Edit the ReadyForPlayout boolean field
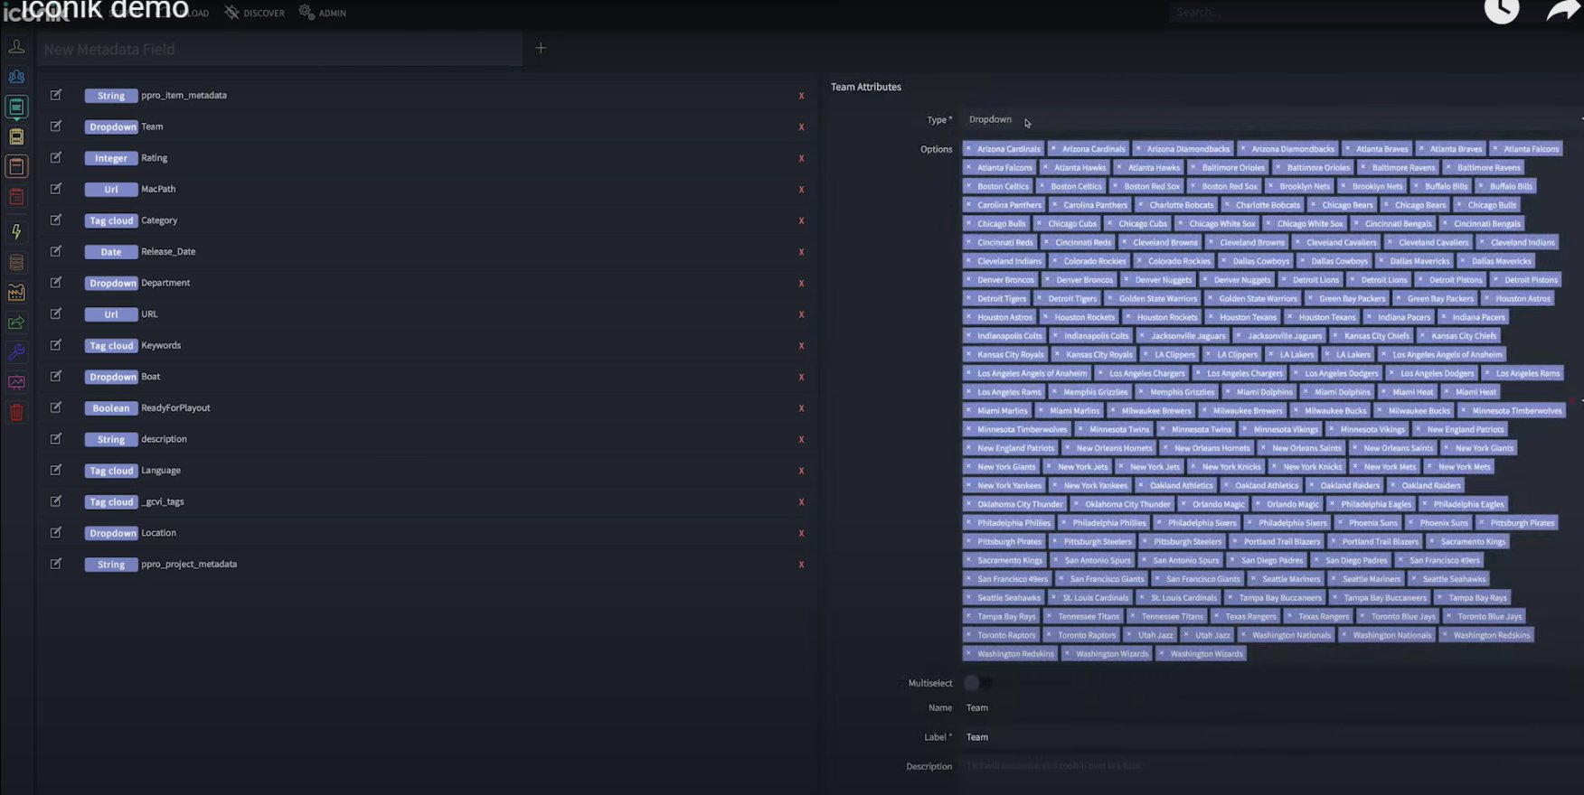This screenshot has width=1584, height=795. coord(56,407)
